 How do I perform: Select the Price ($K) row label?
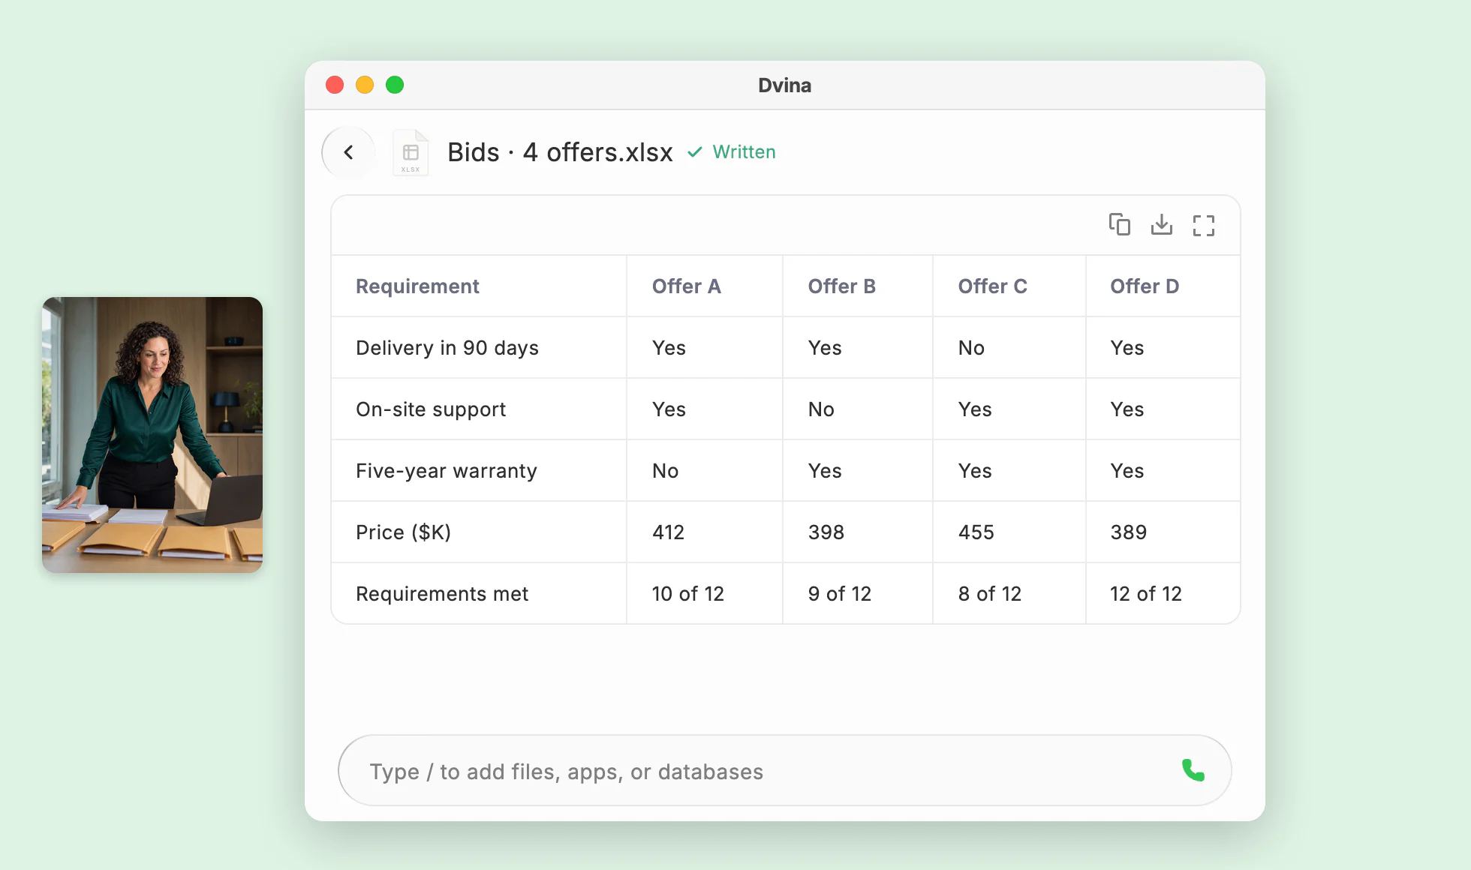point(403,532)
